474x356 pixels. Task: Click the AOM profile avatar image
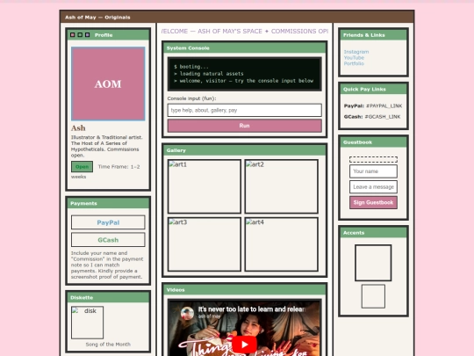(108, 84)
